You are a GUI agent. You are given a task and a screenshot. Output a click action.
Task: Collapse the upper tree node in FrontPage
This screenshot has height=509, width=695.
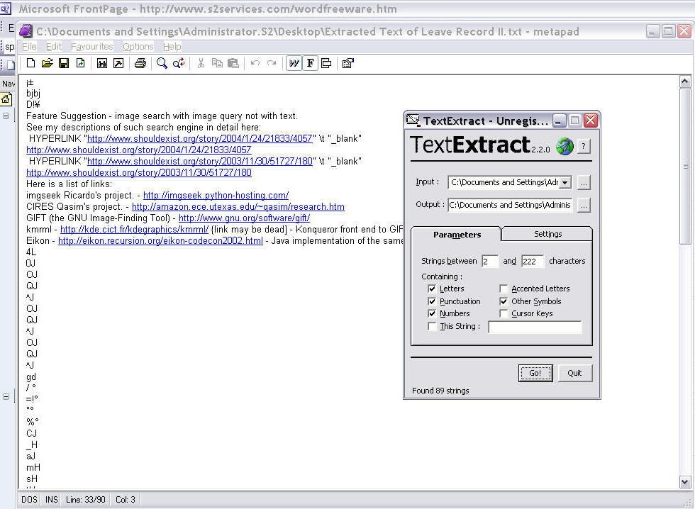pos(6,116)
